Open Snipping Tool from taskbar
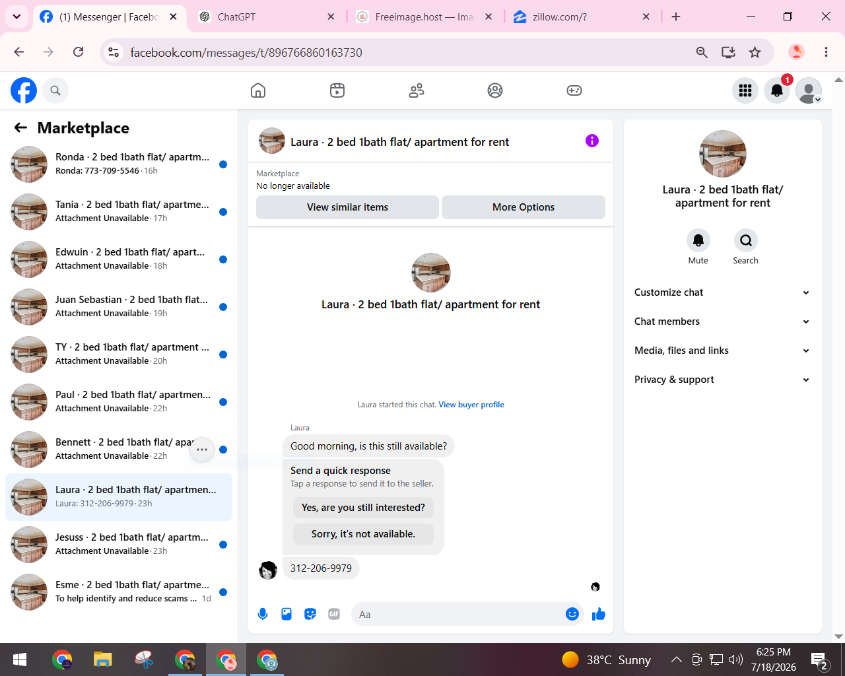Image resolution: width=845 pixels, height=676 pixels. pos(144,659)
